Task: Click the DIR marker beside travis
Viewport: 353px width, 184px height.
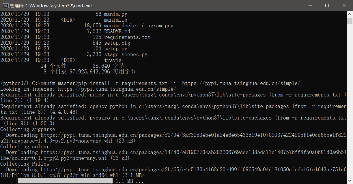Action: pos(68,60)
